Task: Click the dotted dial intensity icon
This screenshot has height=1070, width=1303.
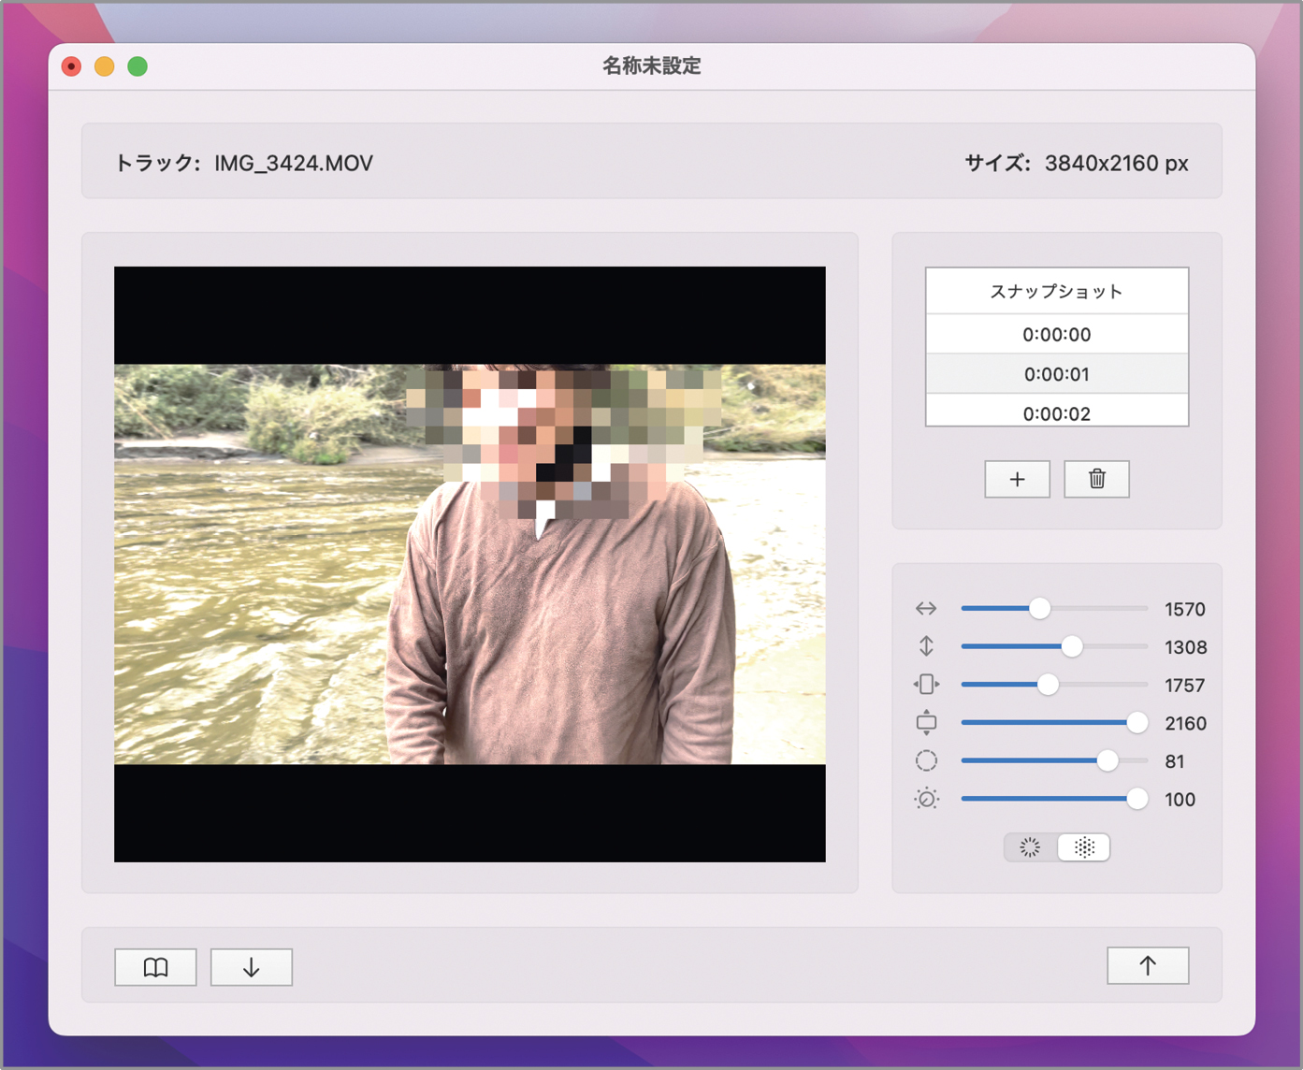Action: coord(926,799)
